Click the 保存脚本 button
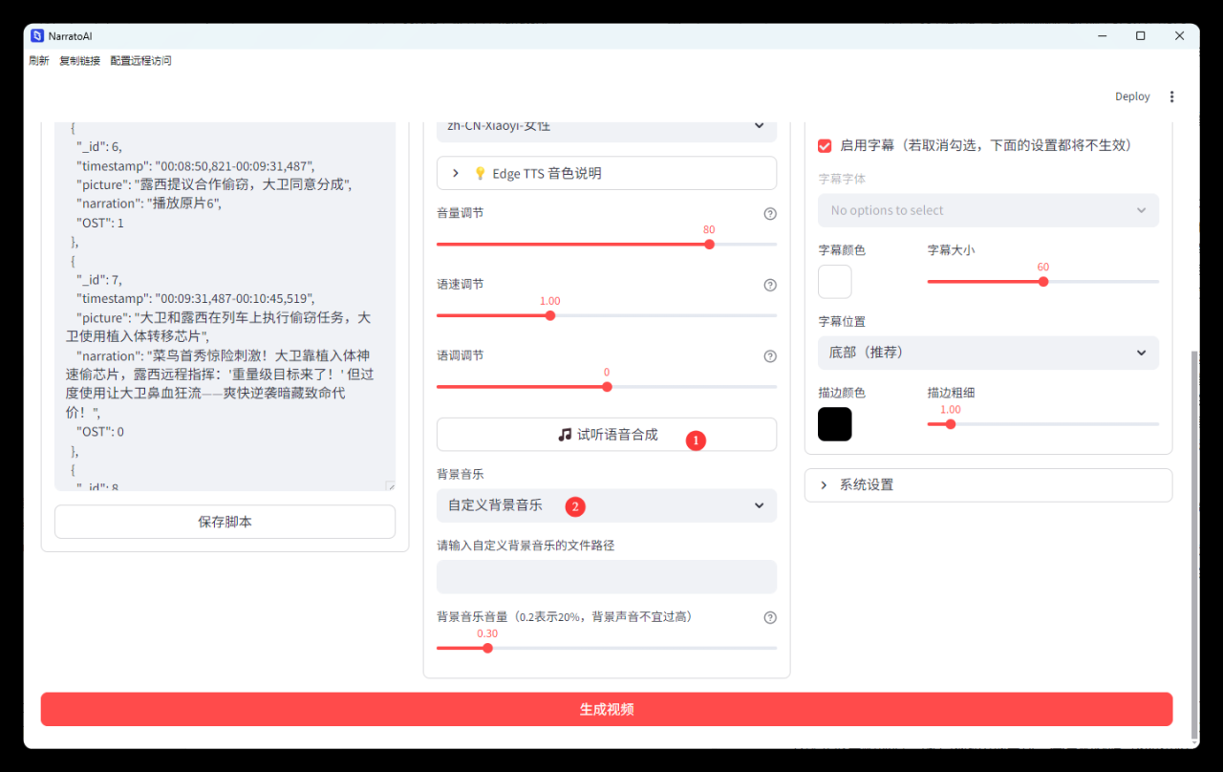The width and height of the screenshot is (1223, 772). [225, 523]
